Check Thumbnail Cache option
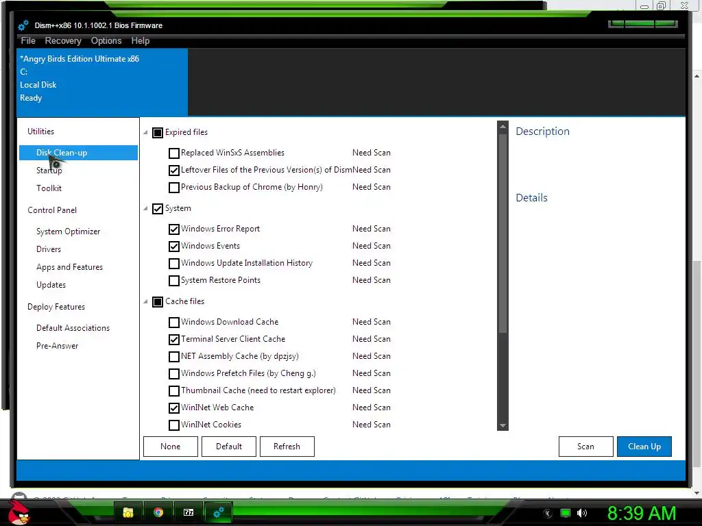Image resolution: width=702 pixels, height=526 pixels. pyautogui.click(x=173, y=391)
